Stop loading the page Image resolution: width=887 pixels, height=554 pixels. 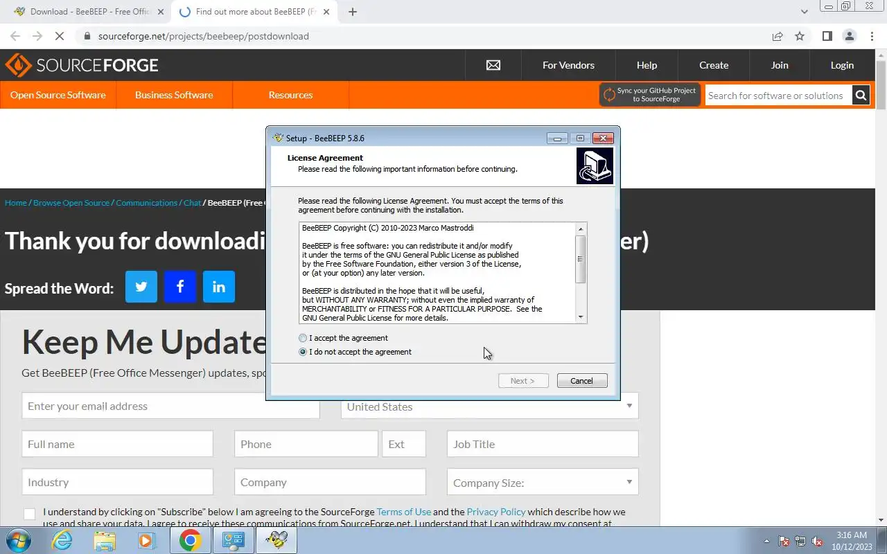[60, 36]
